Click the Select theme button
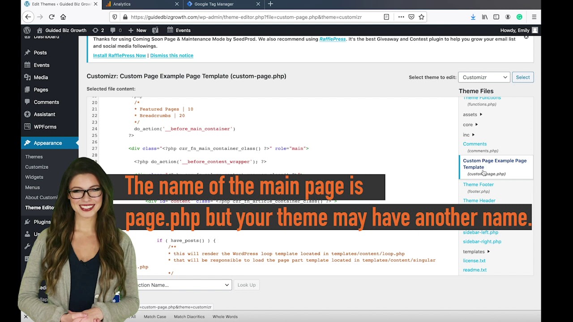573x322 pixels. pyautogui.click(x=522, y=77)
